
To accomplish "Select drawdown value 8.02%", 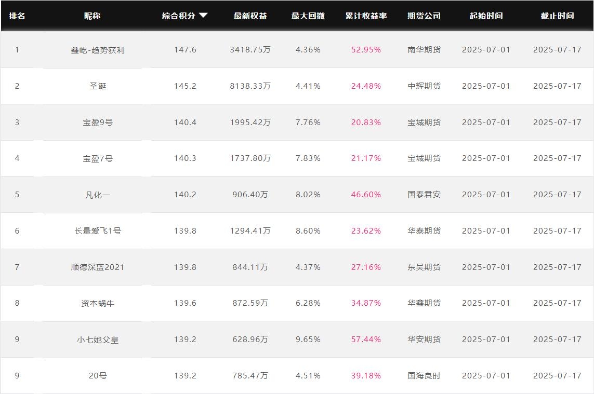I will pyautogui.click(x=308, y=195).
